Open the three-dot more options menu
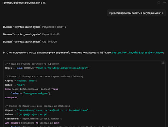 [x=165, y=3]
